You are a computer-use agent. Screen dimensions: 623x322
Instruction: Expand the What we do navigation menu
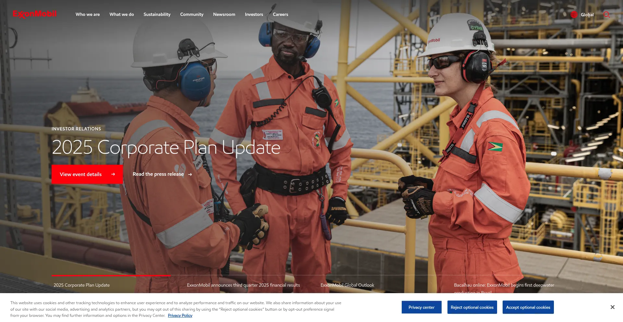pyautogui.click(x=122, y=14)
